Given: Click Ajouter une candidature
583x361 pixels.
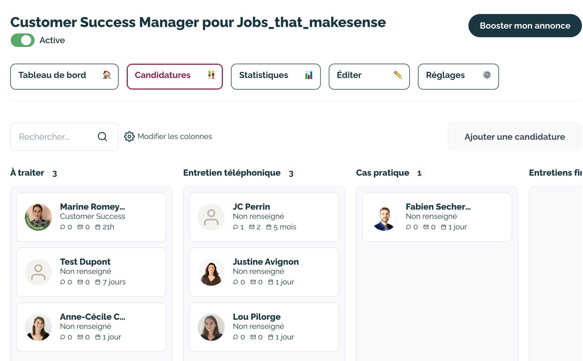Looking at the screenshot, I should (x=514, y=137).
